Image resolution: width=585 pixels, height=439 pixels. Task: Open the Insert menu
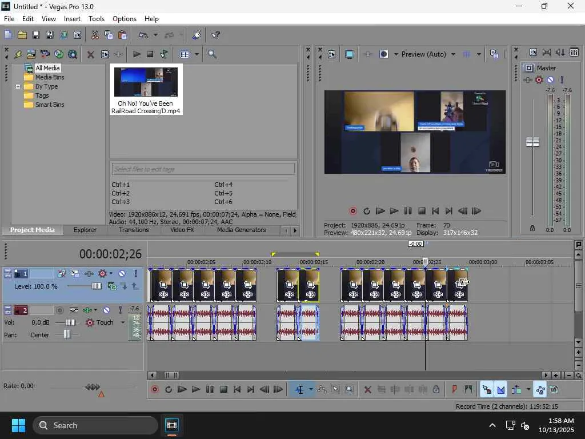(x=72, y=19)
